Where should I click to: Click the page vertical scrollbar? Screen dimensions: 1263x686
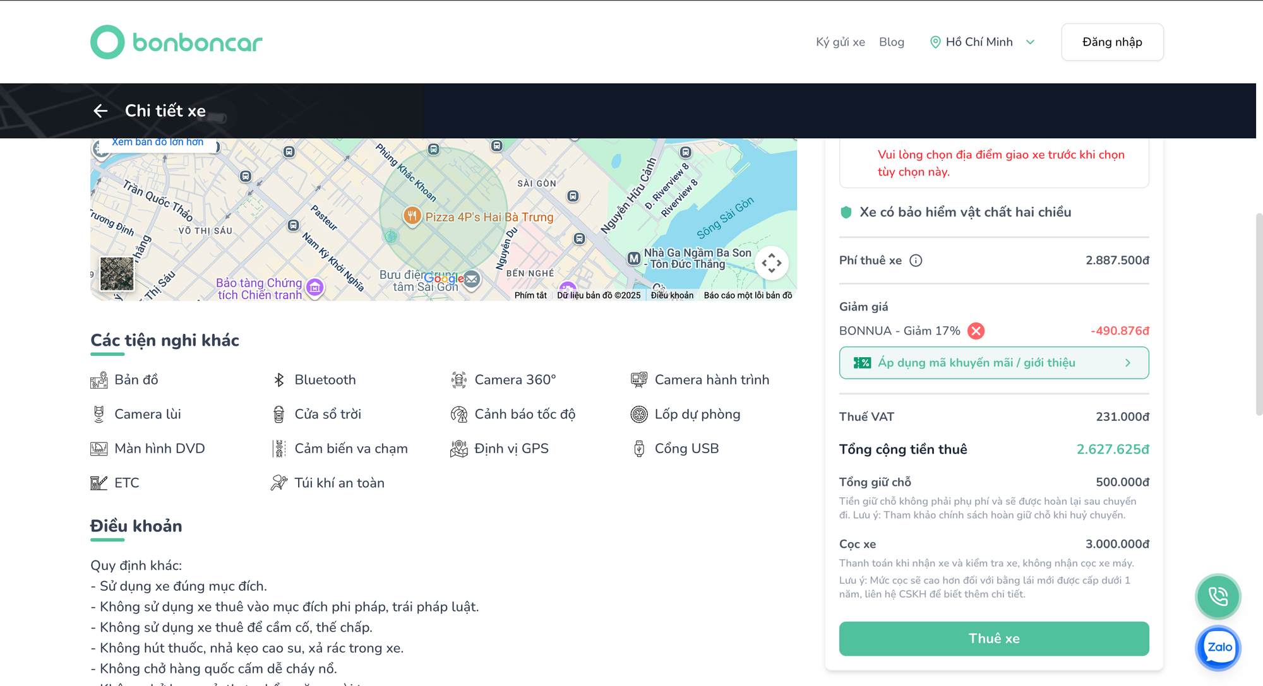pos(1259,316)
